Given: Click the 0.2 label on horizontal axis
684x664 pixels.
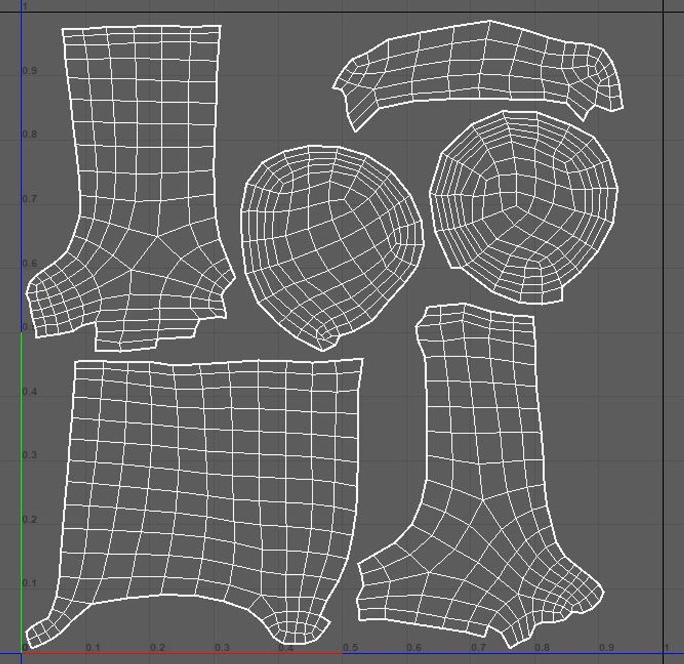Looking at the screenshot, I should tap(157, 647).
